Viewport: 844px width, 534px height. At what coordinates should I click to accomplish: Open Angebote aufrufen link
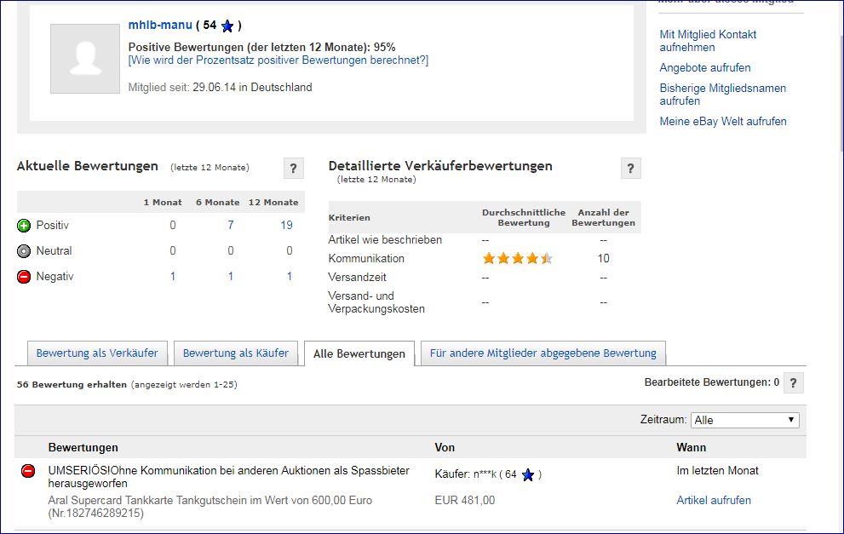(x=705, y=67)
